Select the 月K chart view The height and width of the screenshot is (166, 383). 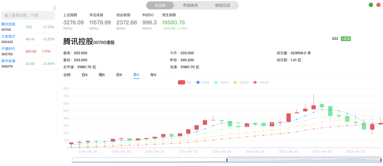tap(119, 75)
